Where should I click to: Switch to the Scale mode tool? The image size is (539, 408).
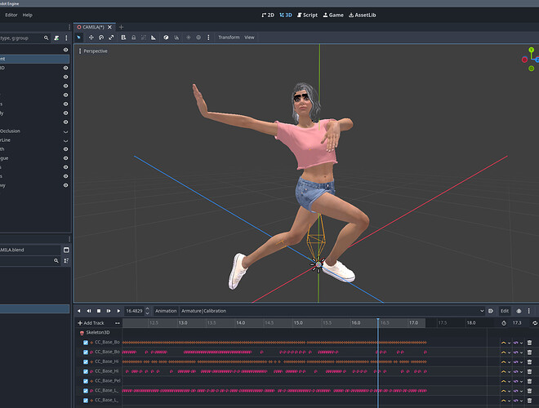pyautogui.click(x=111, y=38)
